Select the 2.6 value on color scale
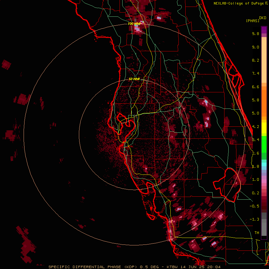 (256, 153)
